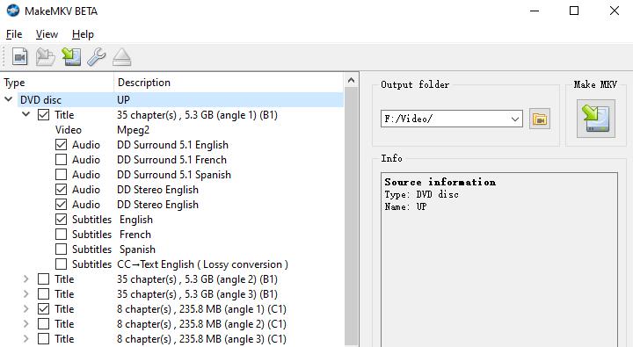This screenshot has height=347, width=633.
Task: Enable Spanish subtitles
Action: (x=61, y=249)
